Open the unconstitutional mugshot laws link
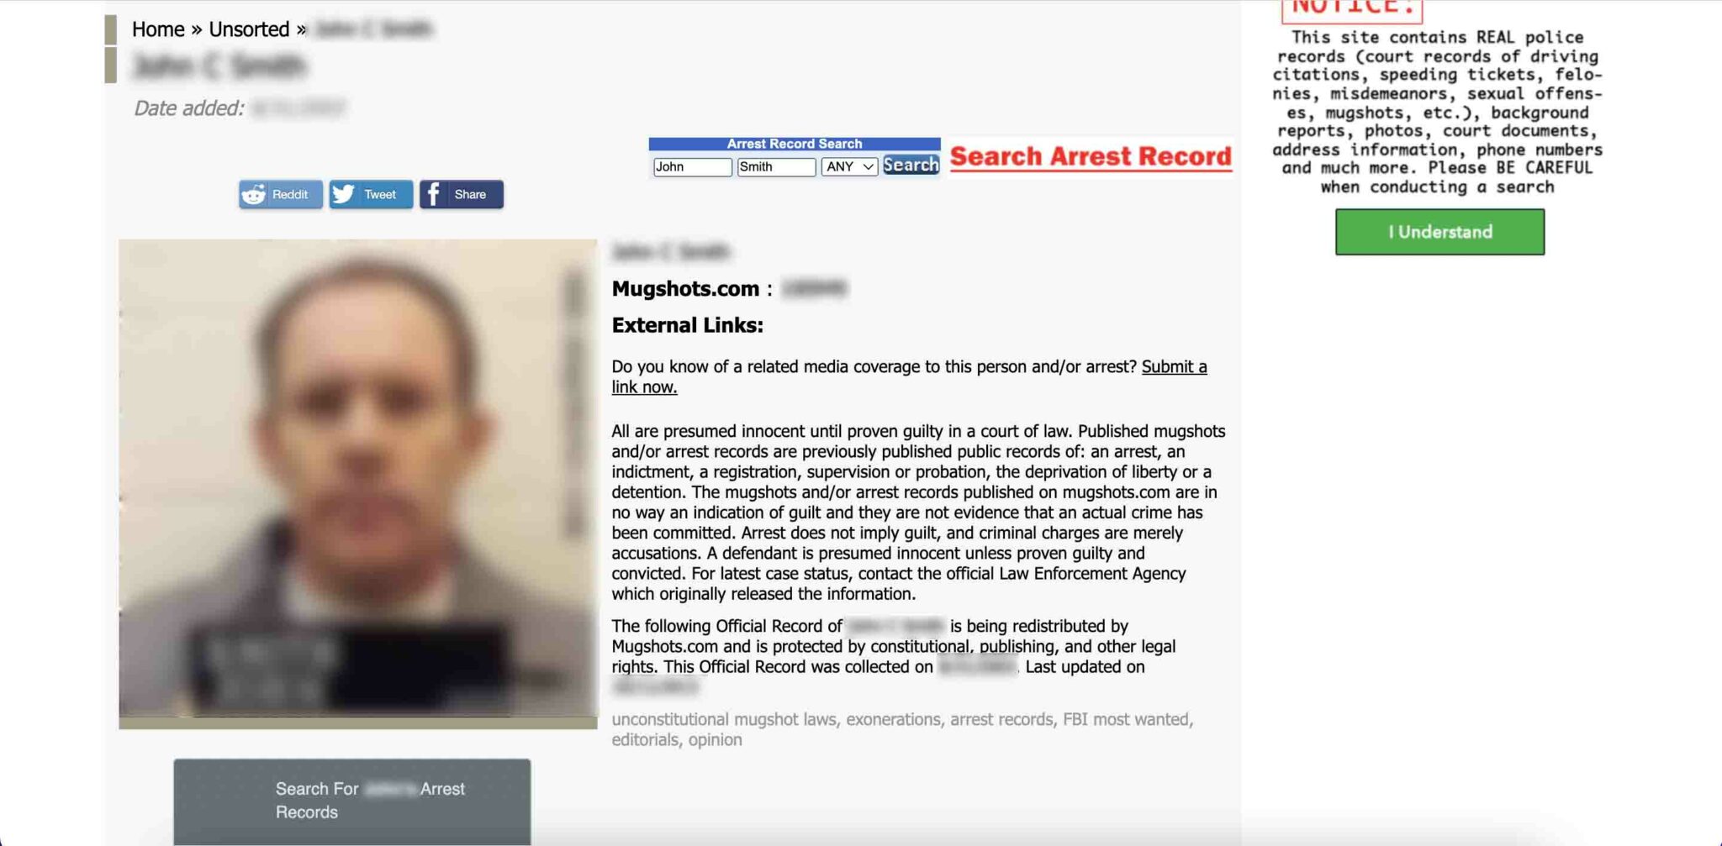The image size is (1722, 846). click(724, 719)
